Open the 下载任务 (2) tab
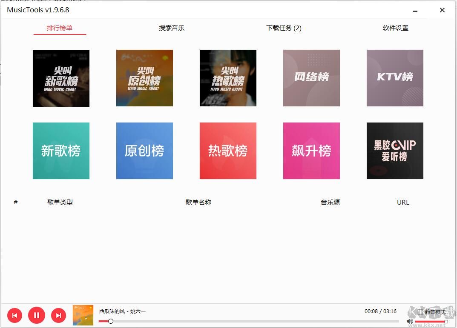 [x=284, y=28]
